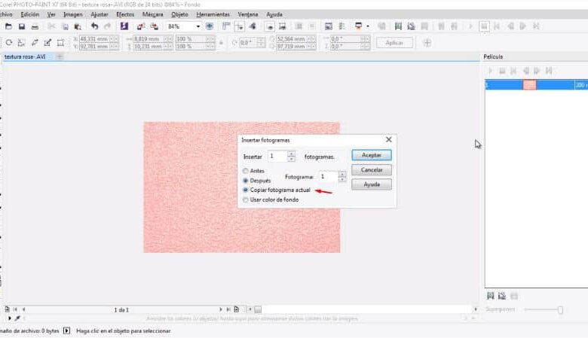Open the 84% zoom level dropdown
This screenshot has height=338, width=588.
[x=198, y=26]
